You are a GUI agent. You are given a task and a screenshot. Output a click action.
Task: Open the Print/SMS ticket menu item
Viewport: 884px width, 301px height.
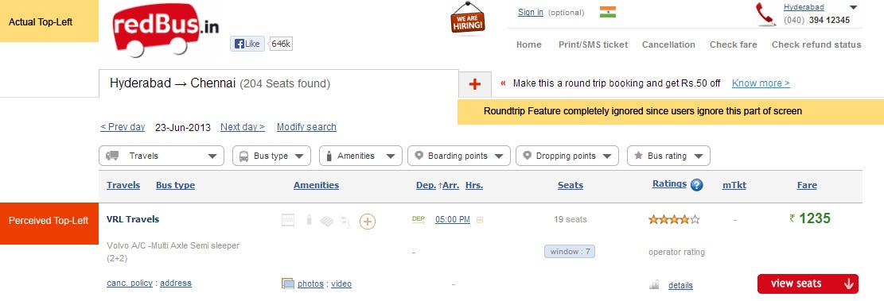click(593, 44)
